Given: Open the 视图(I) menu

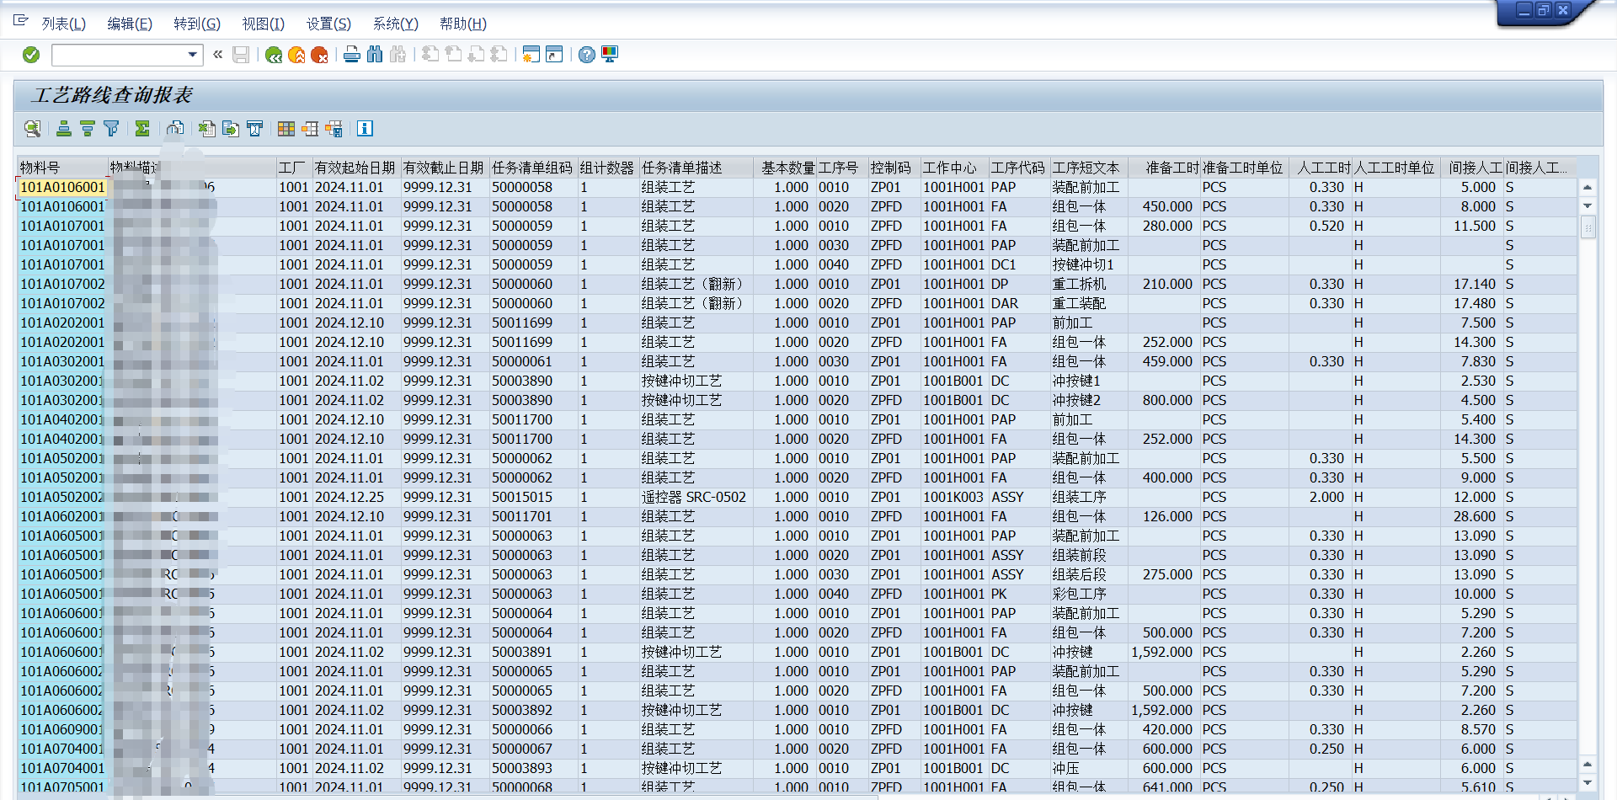Looking at the screenshot, I should [x=264, y=24].
